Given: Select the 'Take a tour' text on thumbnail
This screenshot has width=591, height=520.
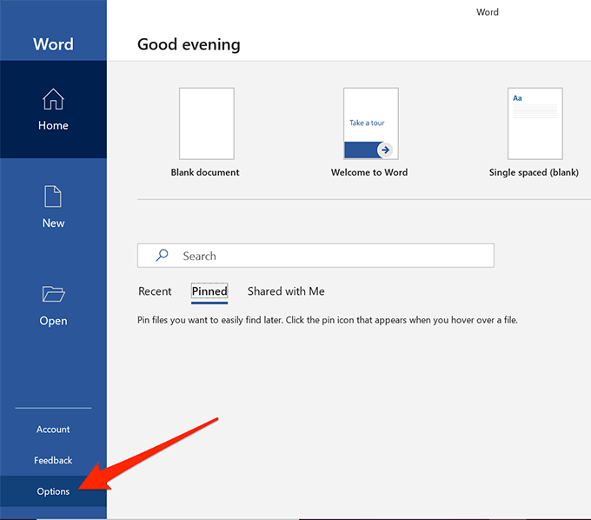Looking at the screenshot, I should [x=367, y=123].
